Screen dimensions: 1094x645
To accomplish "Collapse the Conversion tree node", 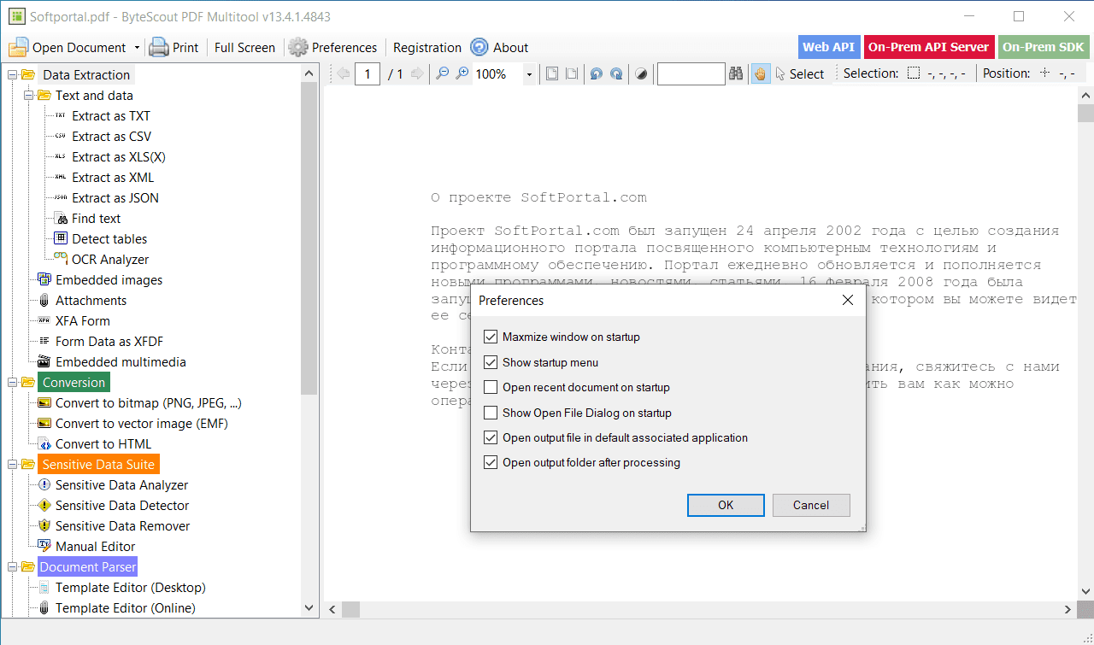I will click(x=12, y=383).
